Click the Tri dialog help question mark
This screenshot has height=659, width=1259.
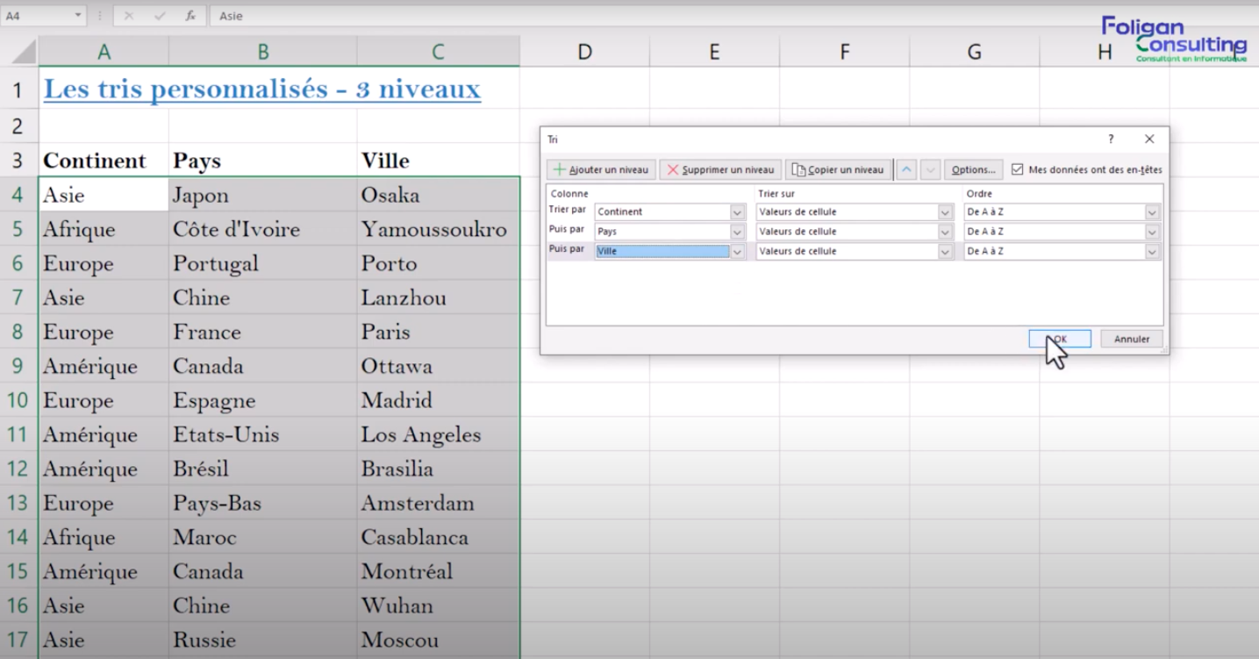tap(1111, 139)
